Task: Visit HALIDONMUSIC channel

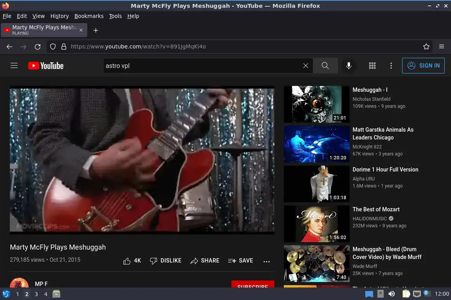Action: [370, 219]
